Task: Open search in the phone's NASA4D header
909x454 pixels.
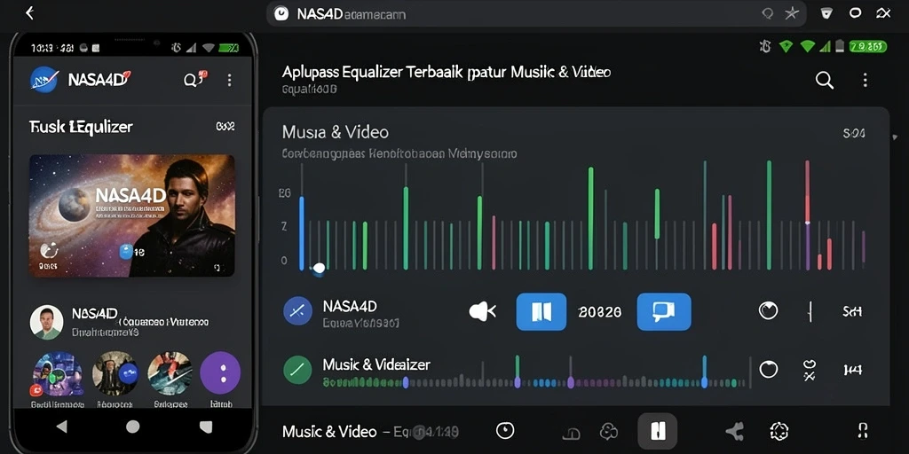Action: click(191, 81)
